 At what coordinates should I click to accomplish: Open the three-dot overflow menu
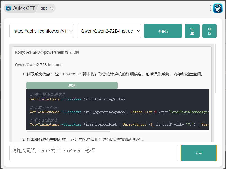pyautogui.click(x=211, y=8)
